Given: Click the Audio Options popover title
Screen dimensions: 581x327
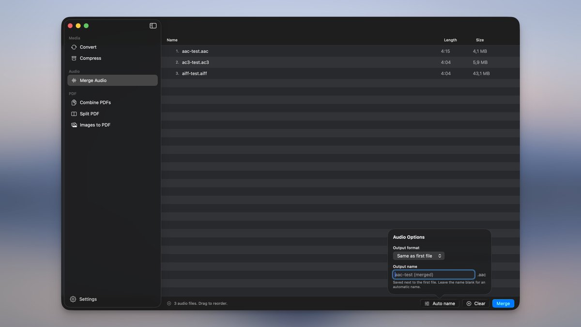Looking at the screenshot, I should coord(409,237).
